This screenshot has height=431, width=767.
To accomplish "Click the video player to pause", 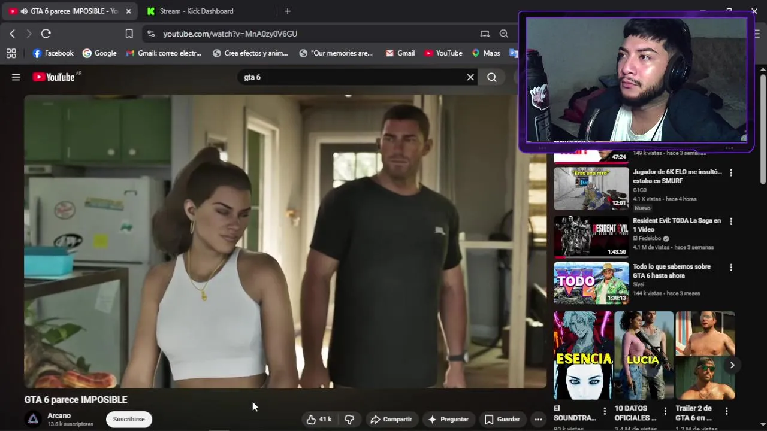I will click(285, 241).
